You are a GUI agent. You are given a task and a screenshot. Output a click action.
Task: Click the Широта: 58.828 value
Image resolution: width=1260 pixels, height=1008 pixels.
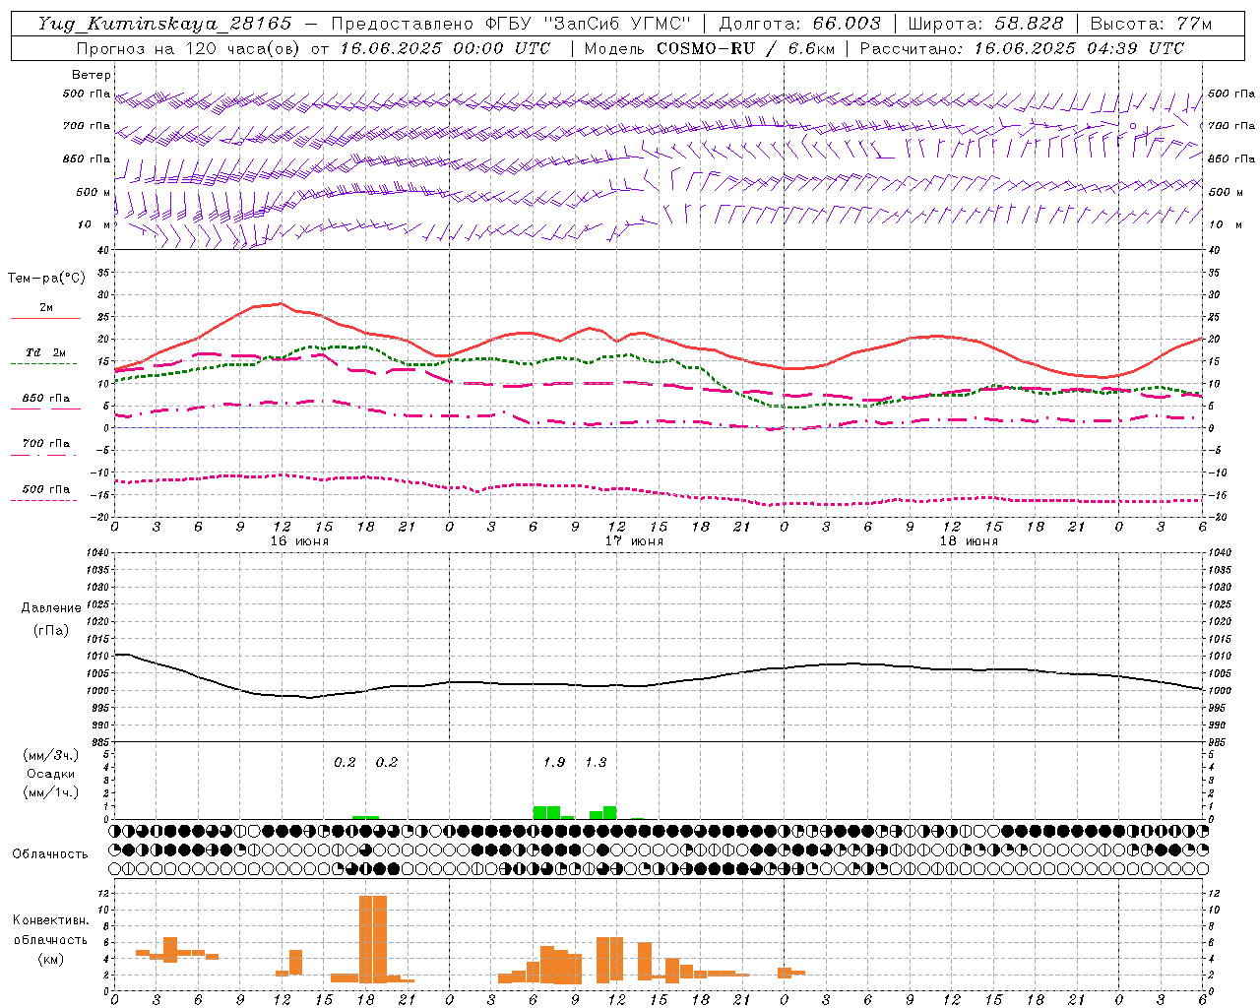(x=985, y=24)
